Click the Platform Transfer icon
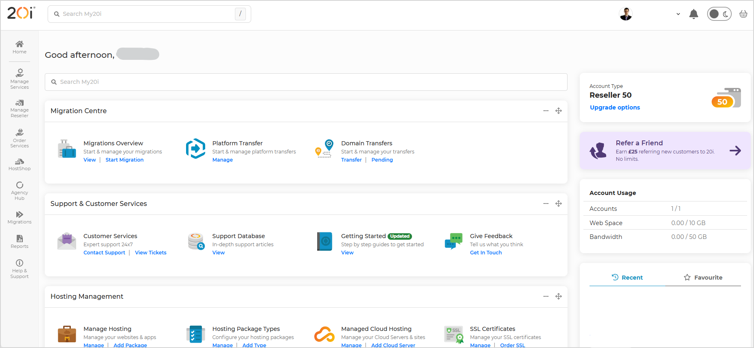Viewport: 754px width, 348px height. click(196, 149)
